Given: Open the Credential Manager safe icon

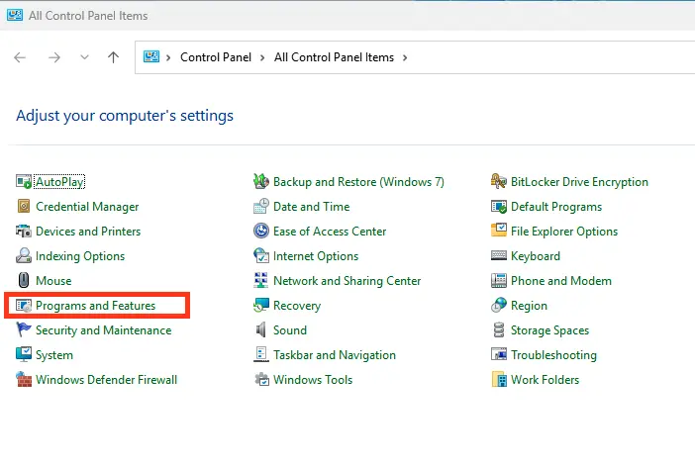Looking at the screenshot, I should (x=25, y=207).
